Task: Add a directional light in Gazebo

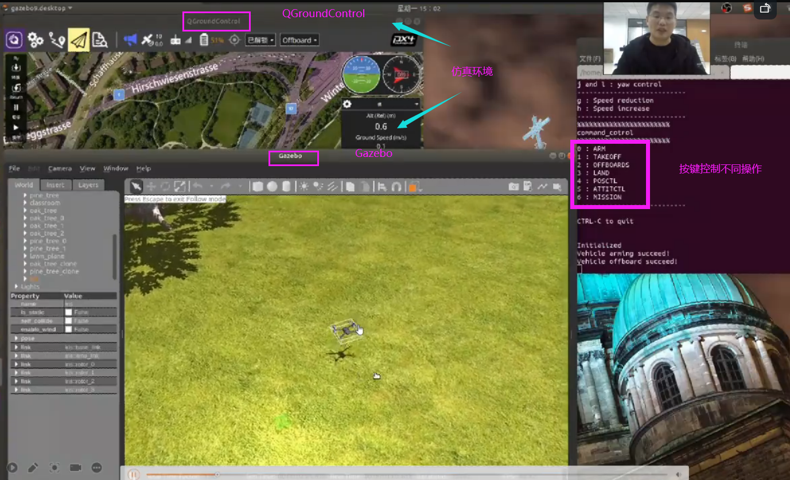Action: 332,186
